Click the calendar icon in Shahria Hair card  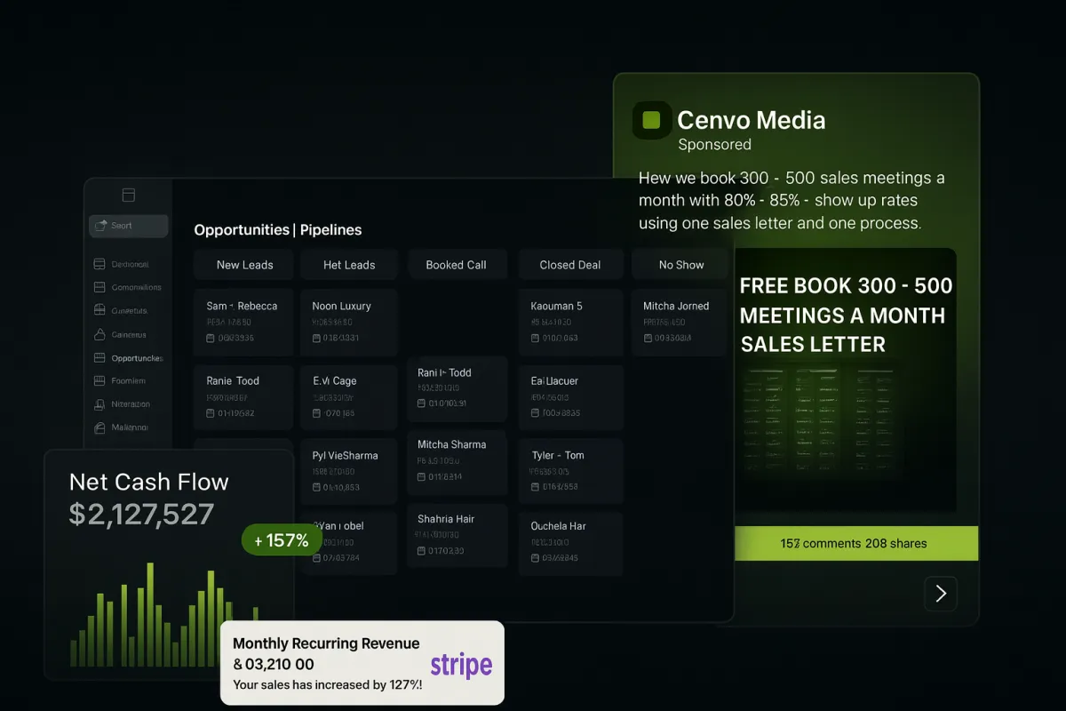click(x=422, y=551)
